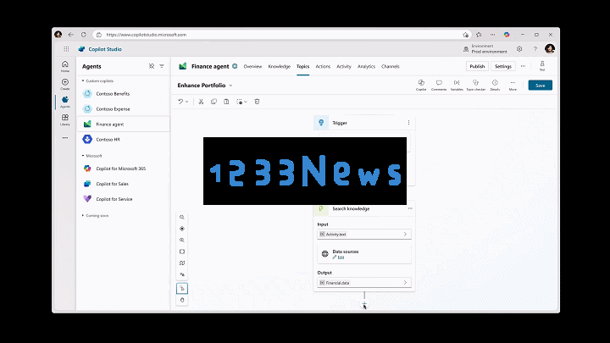Select Contoso Expense agent
Screen dimensions: 610x343
(123, 109)
